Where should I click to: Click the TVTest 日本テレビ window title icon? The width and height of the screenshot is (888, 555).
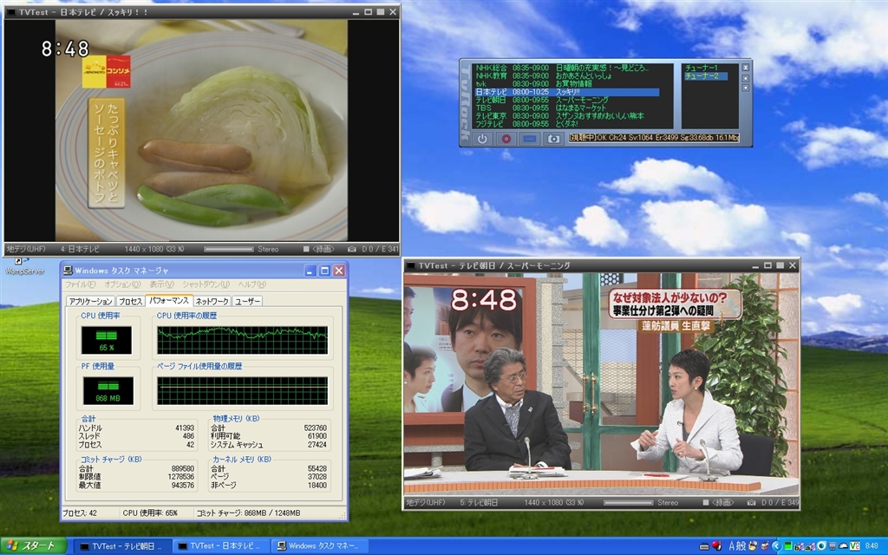tap(11, 12)
